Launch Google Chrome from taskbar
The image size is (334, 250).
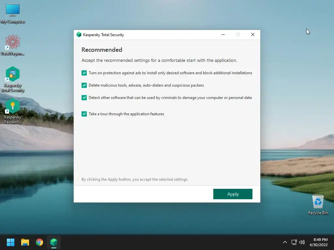coord(39,242)
